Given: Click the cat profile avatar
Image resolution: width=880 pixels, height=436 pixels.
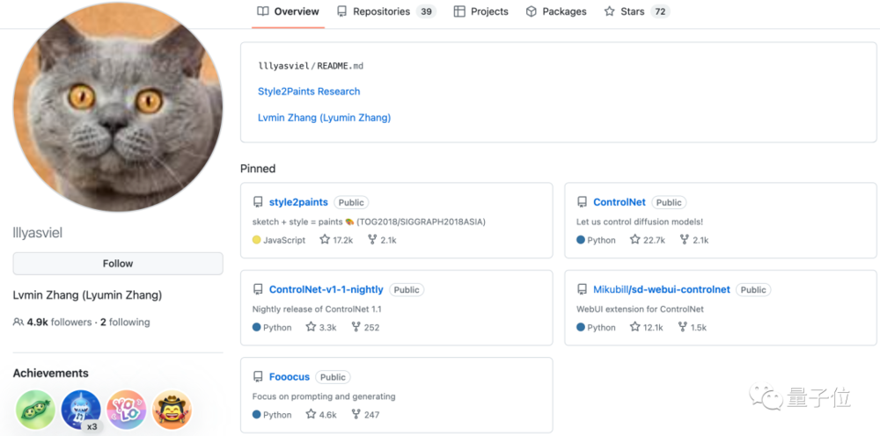Looking at the screenshot, I should point(118,106).
